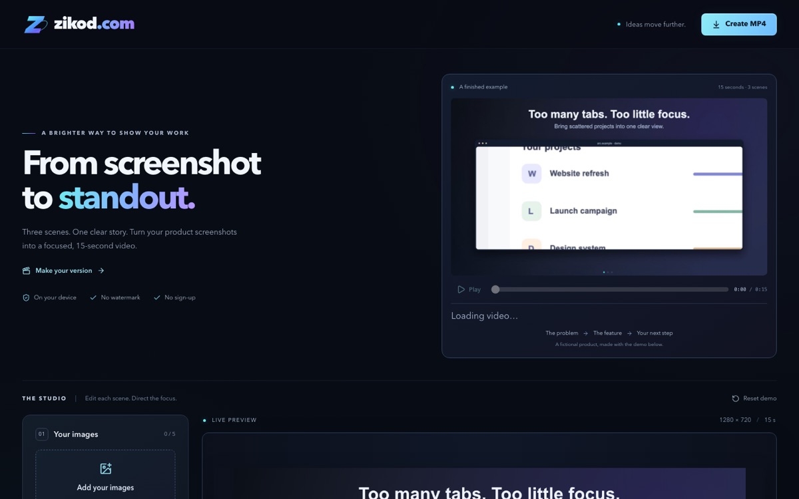Click the '15 seconds · 3 scenes' text
The image size is (799, 499).
[x=742, y=87]
